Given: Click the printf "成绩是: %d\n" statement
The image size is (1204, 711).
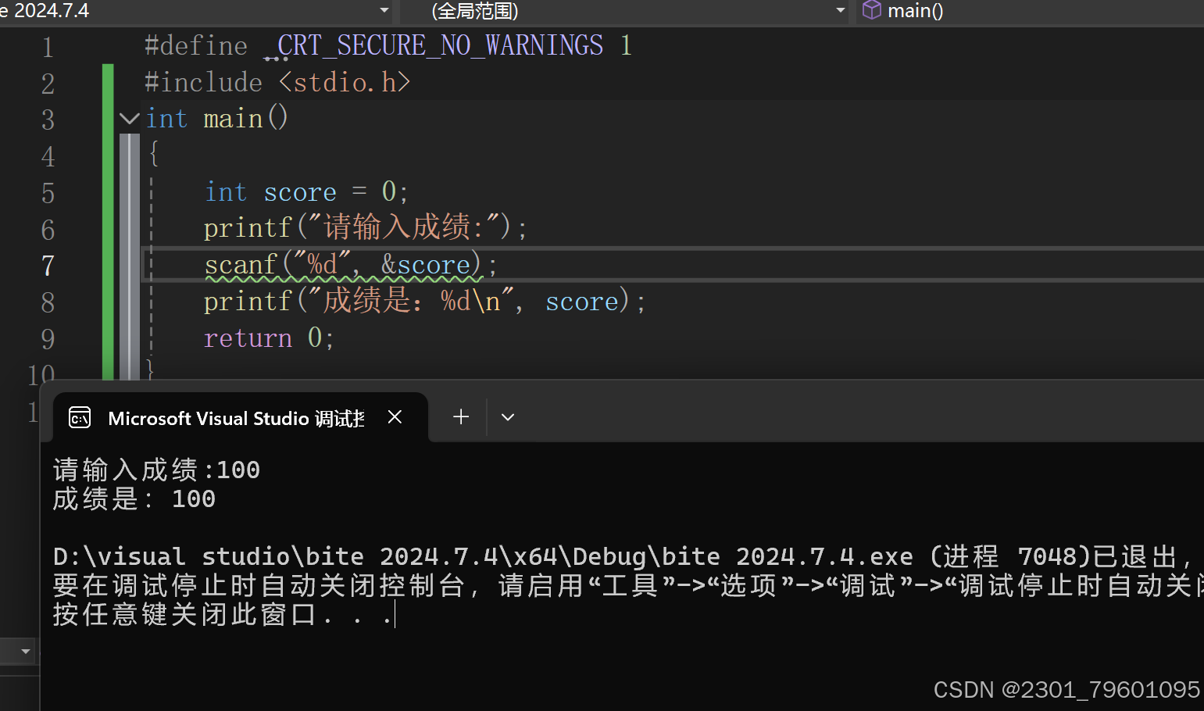Looking at the screenshot, I should [x=424, y=301].
